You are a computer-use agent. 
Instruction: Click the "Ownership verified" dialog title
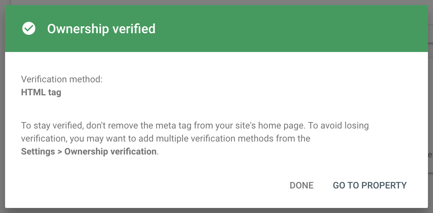point(101,29)
